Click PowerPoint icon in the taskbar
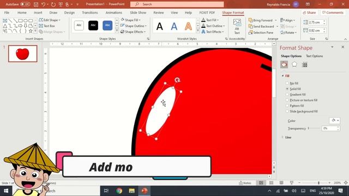This screenshot has width=349, height=196. tap(144, 191)
